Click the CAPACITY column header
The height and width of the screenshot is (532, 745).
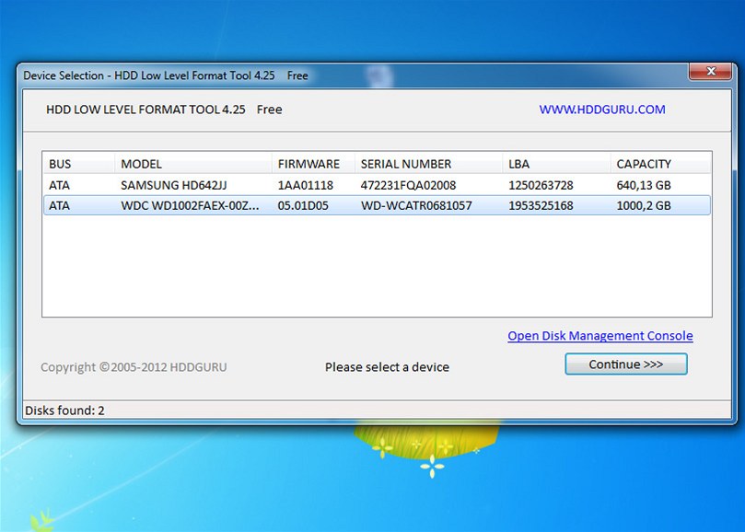click(660, 164)
